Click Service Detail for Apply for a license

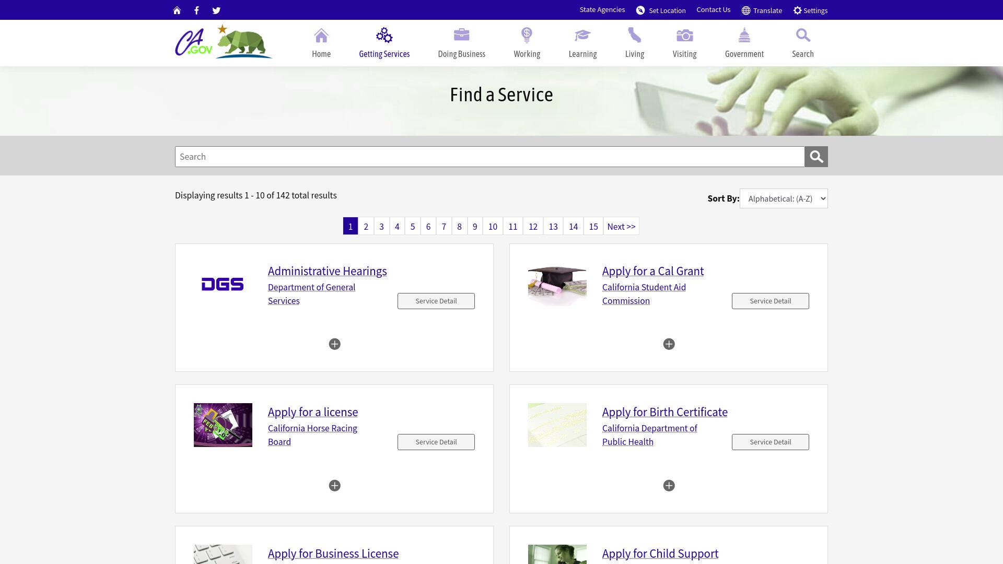tap(436, 442)
